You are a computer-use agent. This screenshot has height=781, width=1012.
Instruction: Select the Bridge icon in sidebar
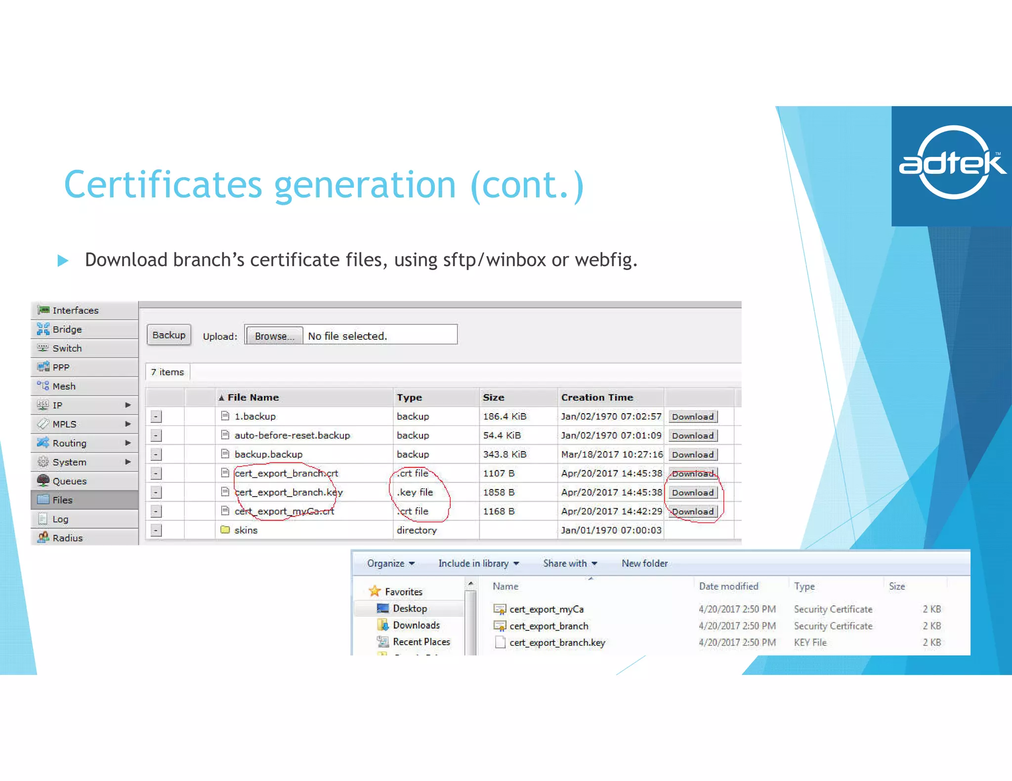[43, 329]
